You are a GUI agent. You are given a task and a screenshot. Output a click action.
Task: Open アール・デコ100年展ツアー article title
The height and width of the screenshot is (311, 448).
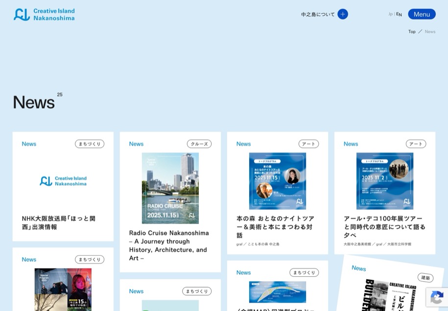[384, 227]
